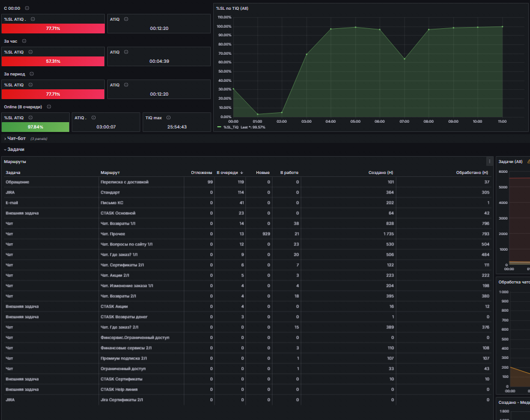Click the info icon beside С 00:00

pos(27,8)
